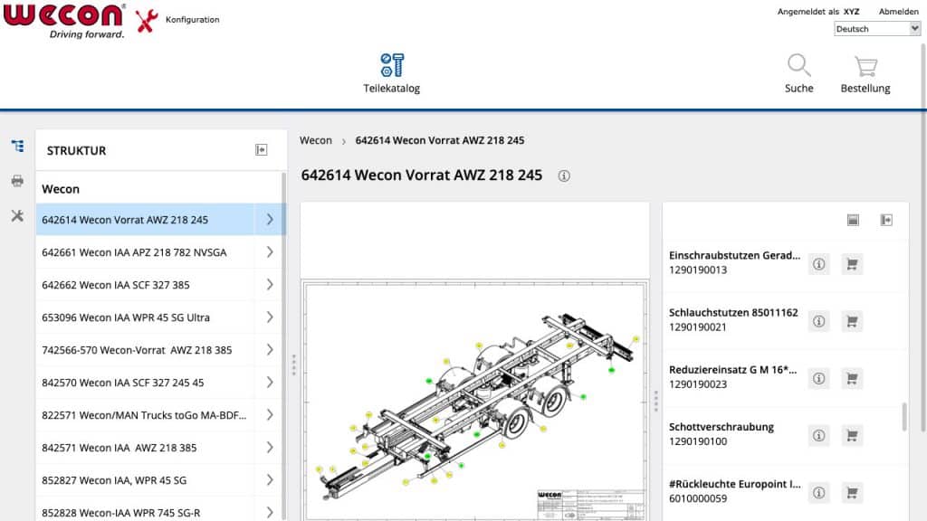Click the crossed tools sidebar icon
The width and height of the screenshot is (927, 521).
18,215
